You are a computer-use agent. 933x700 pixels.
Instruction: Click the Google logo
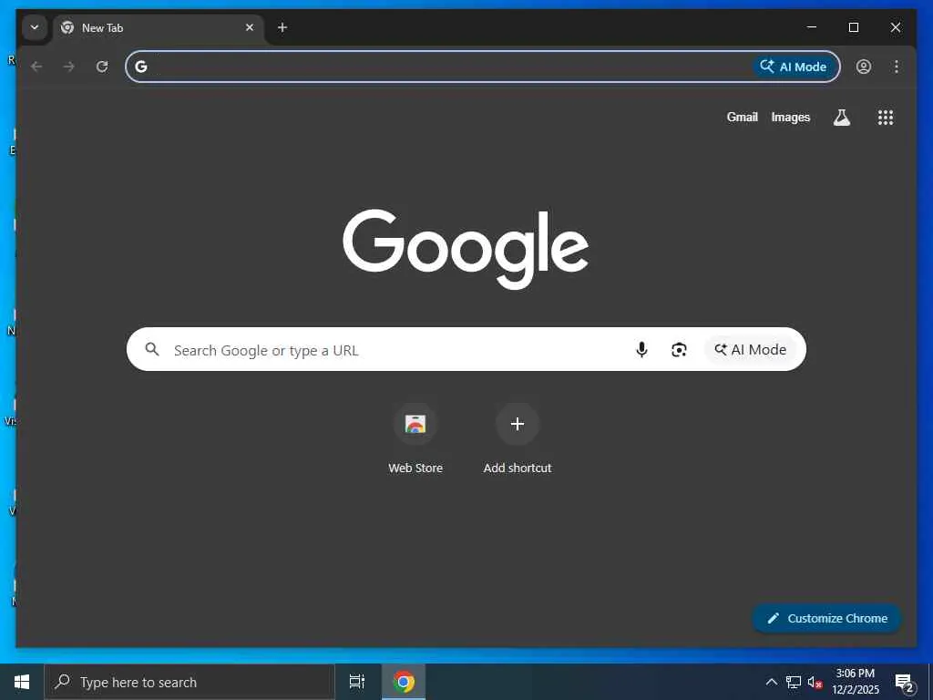(466, 248)
